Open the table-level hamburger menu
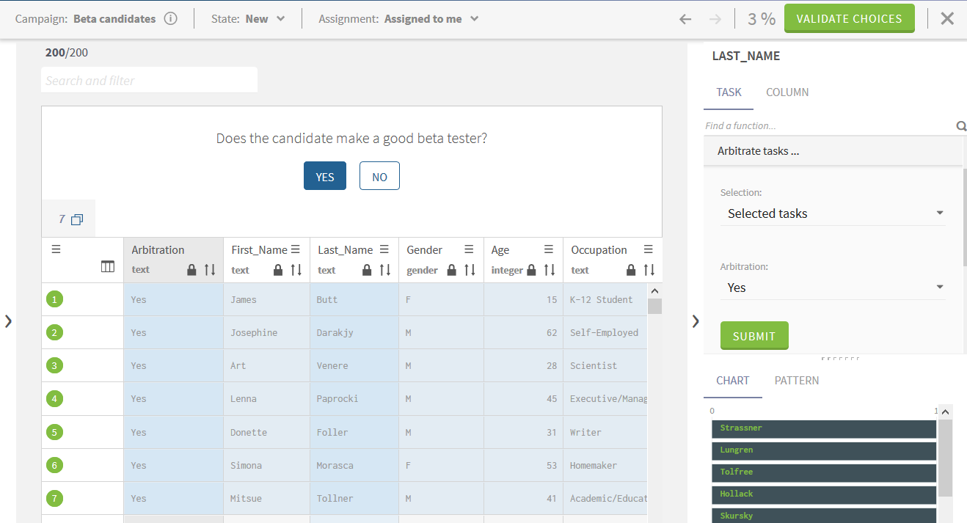Viewport: 967px width, 523px height. 56,249
